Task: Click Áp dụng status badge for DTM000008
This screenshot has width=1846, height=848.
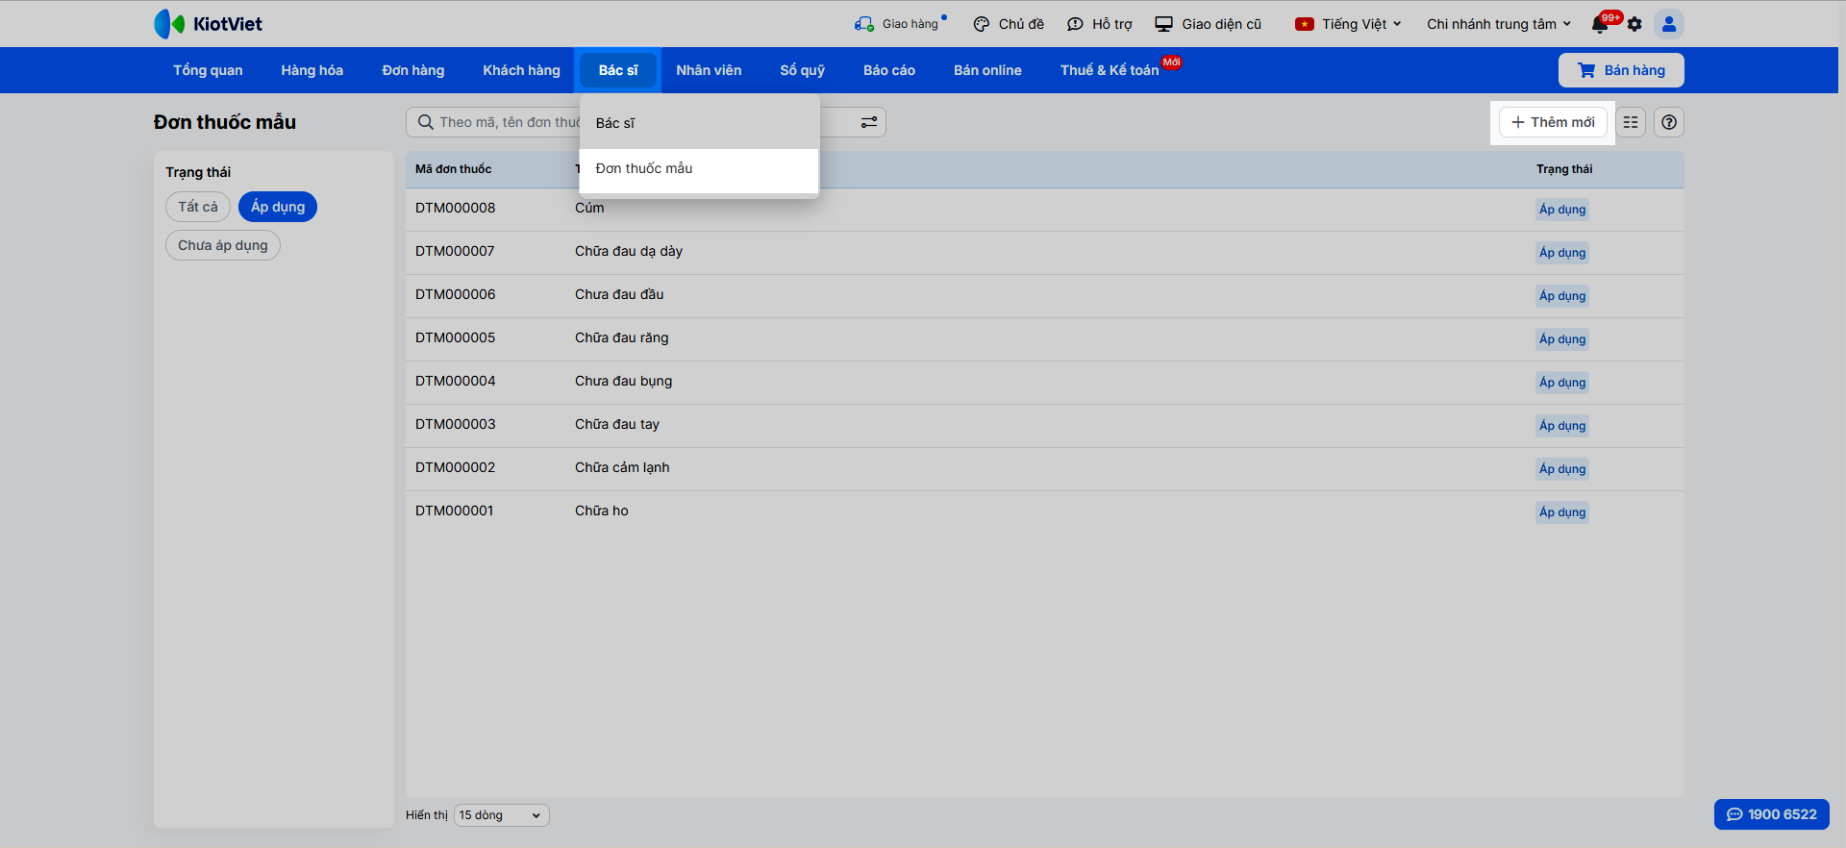Action: 1562,210
